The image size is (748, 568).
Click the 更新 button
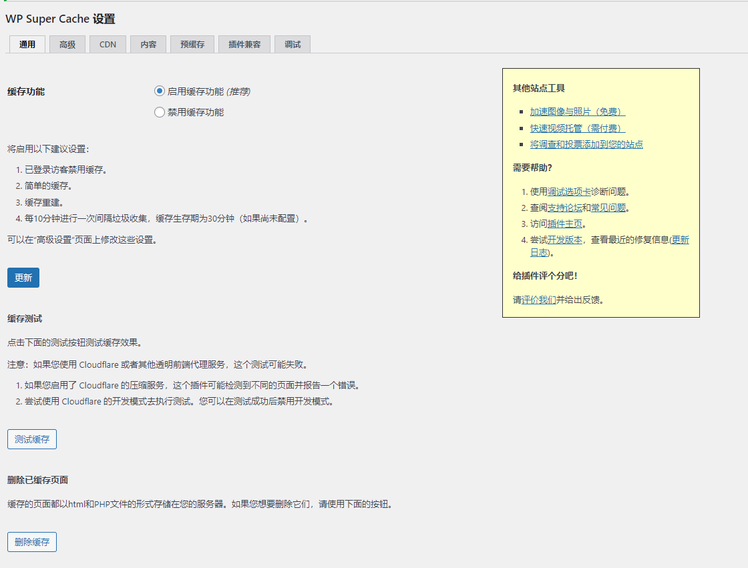[x=23, y=278]
